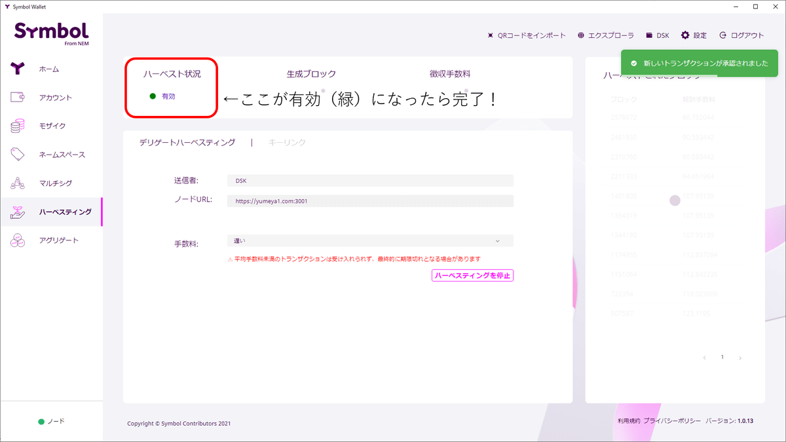Click the logout arrow icon
Viewport: 786px width, 442px height.
click(x=723, y=35)
